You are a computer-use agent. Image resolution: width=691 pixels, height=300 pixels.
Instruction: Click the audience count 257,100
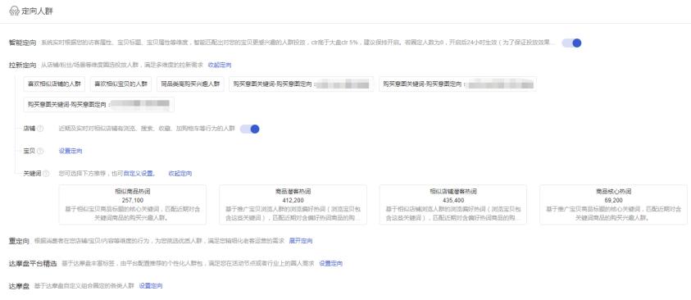(133, 200)
